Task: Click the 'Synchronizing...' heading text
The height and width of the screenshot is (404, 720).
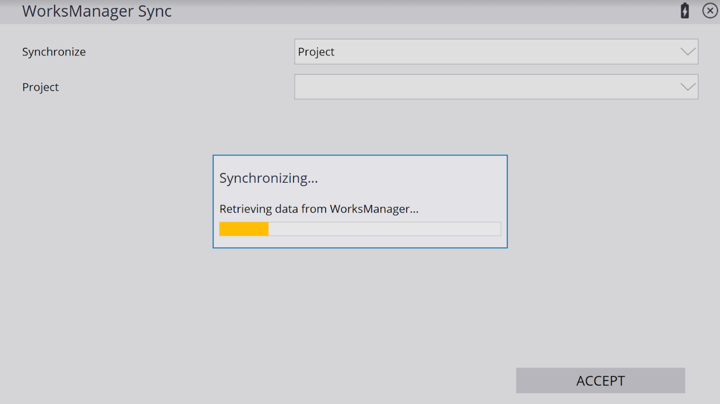Action: tap(268, 178)
